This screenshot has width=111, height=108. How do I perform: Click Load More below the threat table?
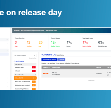91,81
